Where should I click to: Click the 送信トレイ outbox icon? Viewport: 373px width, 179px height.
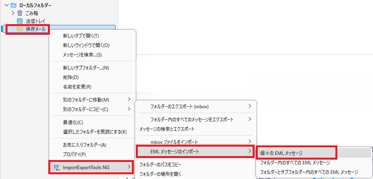coord(20,21)
